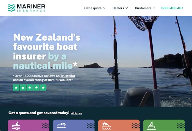
Task: Click the MARINER INSURANCE wordmark text
Action: (31, 8)
